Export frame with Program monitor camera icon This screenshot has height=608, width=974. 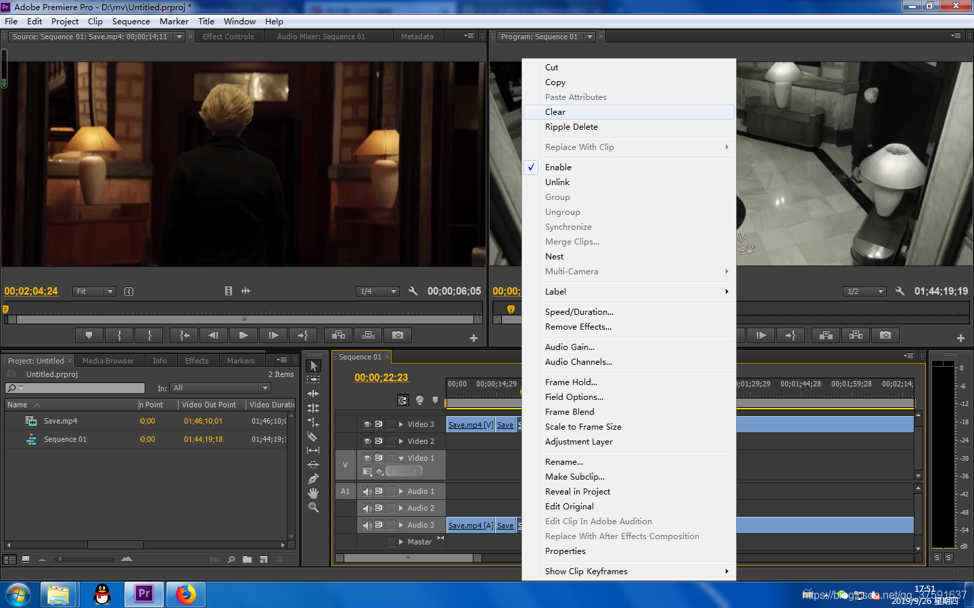tap(885, 335)
